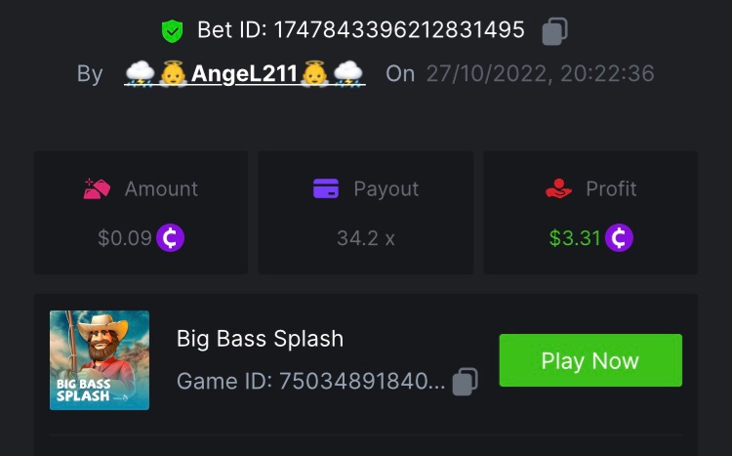Click the Profit label
This screenshot has height=456, width=732.
point(612,188)
